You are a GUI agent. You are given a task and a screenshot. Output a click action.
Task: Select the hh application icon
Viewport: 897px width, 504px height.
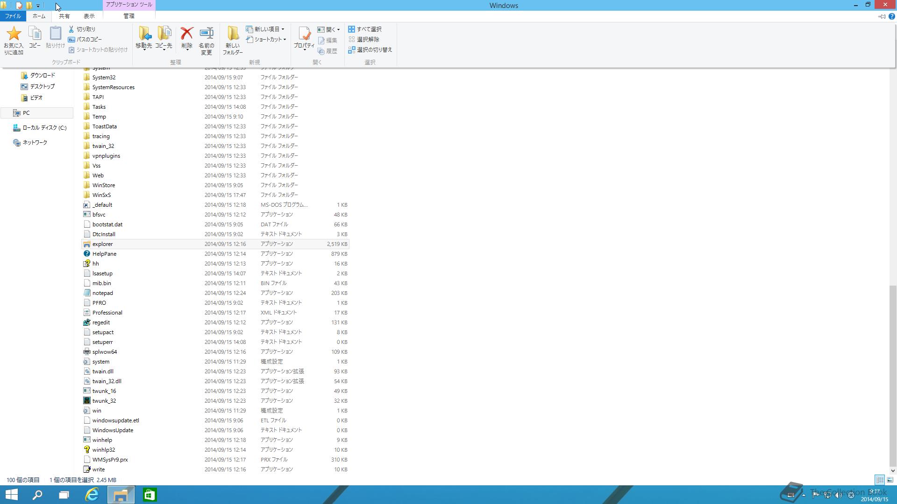86,264
